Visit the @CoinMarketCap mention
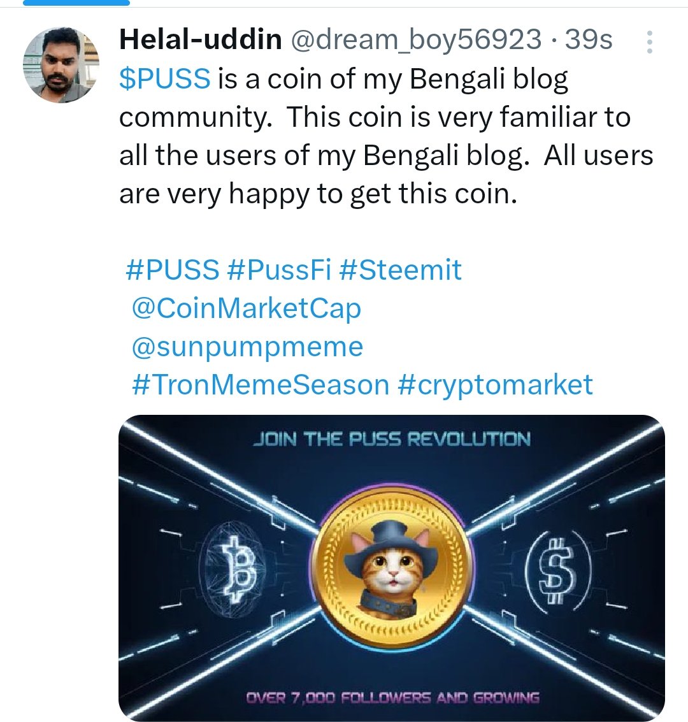 [247, 308]
